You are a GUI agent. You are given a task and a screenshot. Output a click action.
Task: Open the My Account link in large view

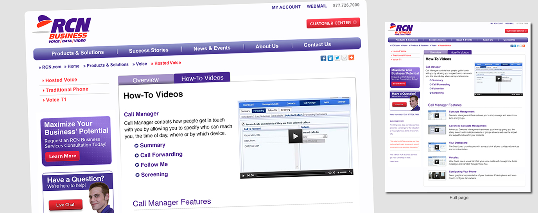286,7
